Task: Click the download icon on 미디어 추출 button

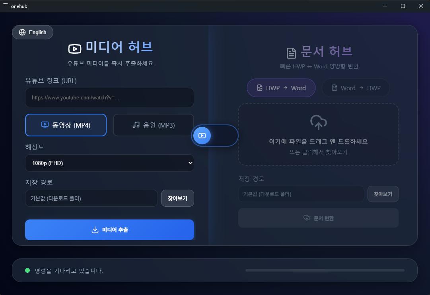Action: click(95, 230)
